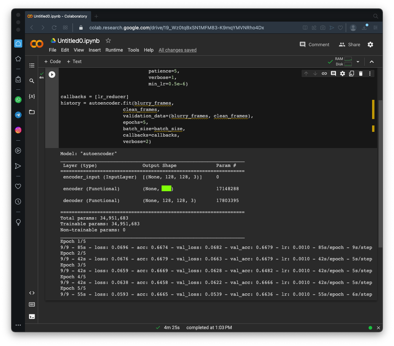Expand the RAM/Disk runtime dropdown arrow
This screenshot has width=394, height=346.
coord(358,62)
